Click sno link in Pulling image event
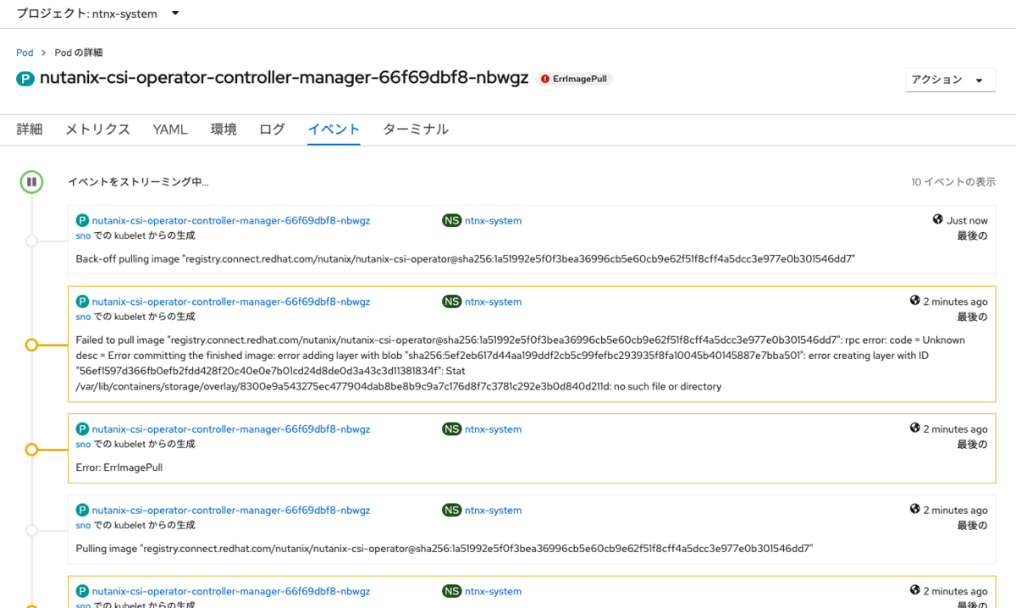Screen dimensions: 1016x608 (x=83, y=526)
